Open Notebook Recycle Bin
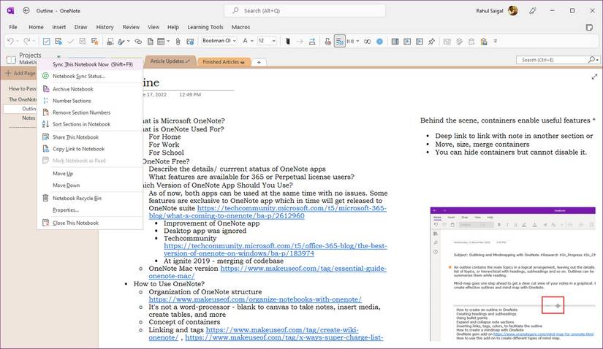This screenshot has height=349, width=603. 90,199
